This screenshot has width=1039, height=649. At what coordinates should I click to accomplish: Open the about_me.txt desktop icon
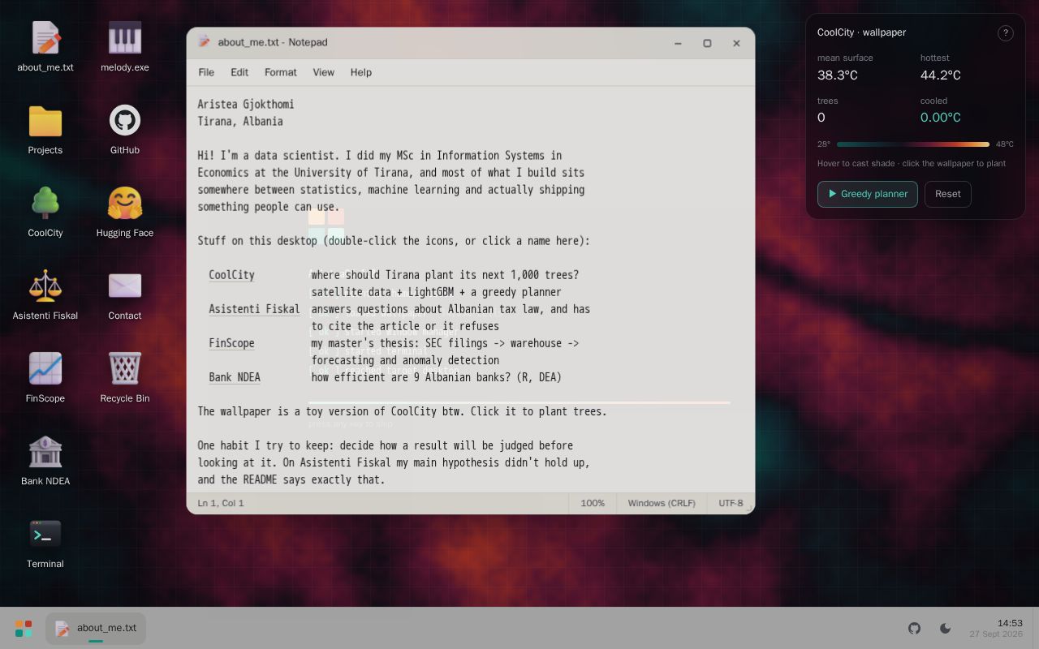tap(45, 47)
